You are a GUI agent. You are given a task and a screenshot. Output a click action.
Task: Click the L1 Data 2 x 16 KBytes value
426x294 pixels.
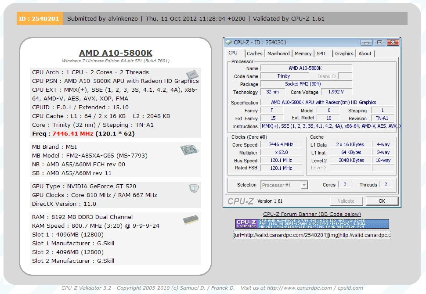pyautogui.click(x=350, y=145)
